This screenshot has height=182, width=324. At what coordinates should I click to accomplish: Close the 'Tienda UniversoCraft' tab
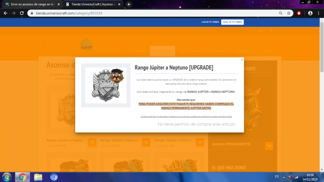pyautogui.click(x=119, y=5)
